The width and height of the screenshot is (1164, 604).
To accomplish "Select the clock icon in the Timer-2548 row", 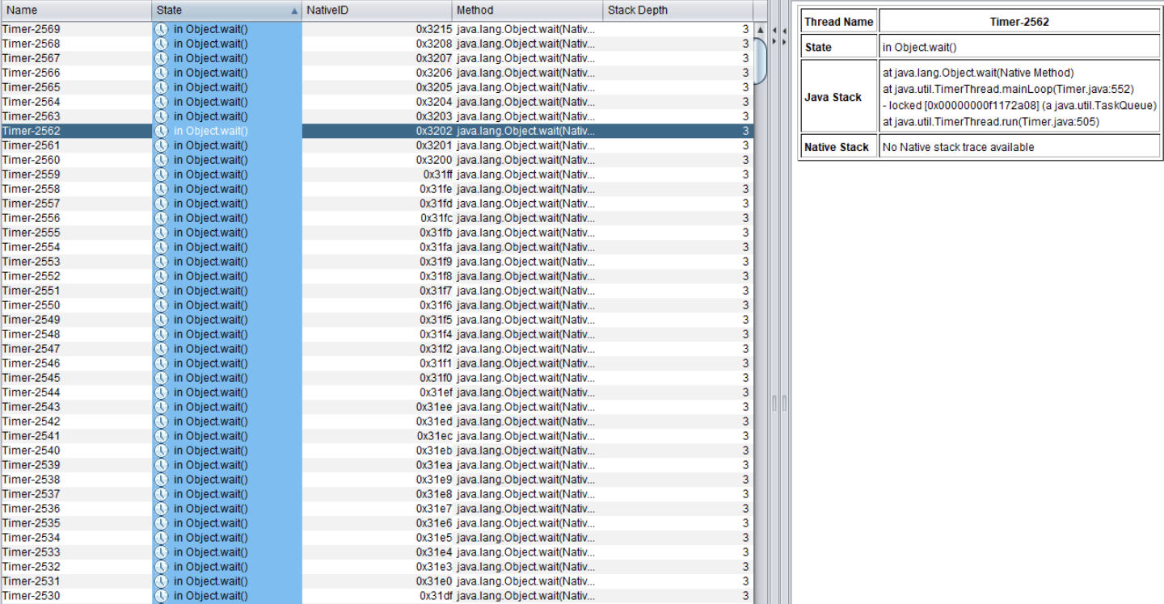I will [x=161, y=334].
